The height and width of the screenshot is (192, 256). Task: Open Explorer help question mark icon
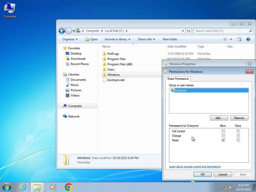coord(248,39)
